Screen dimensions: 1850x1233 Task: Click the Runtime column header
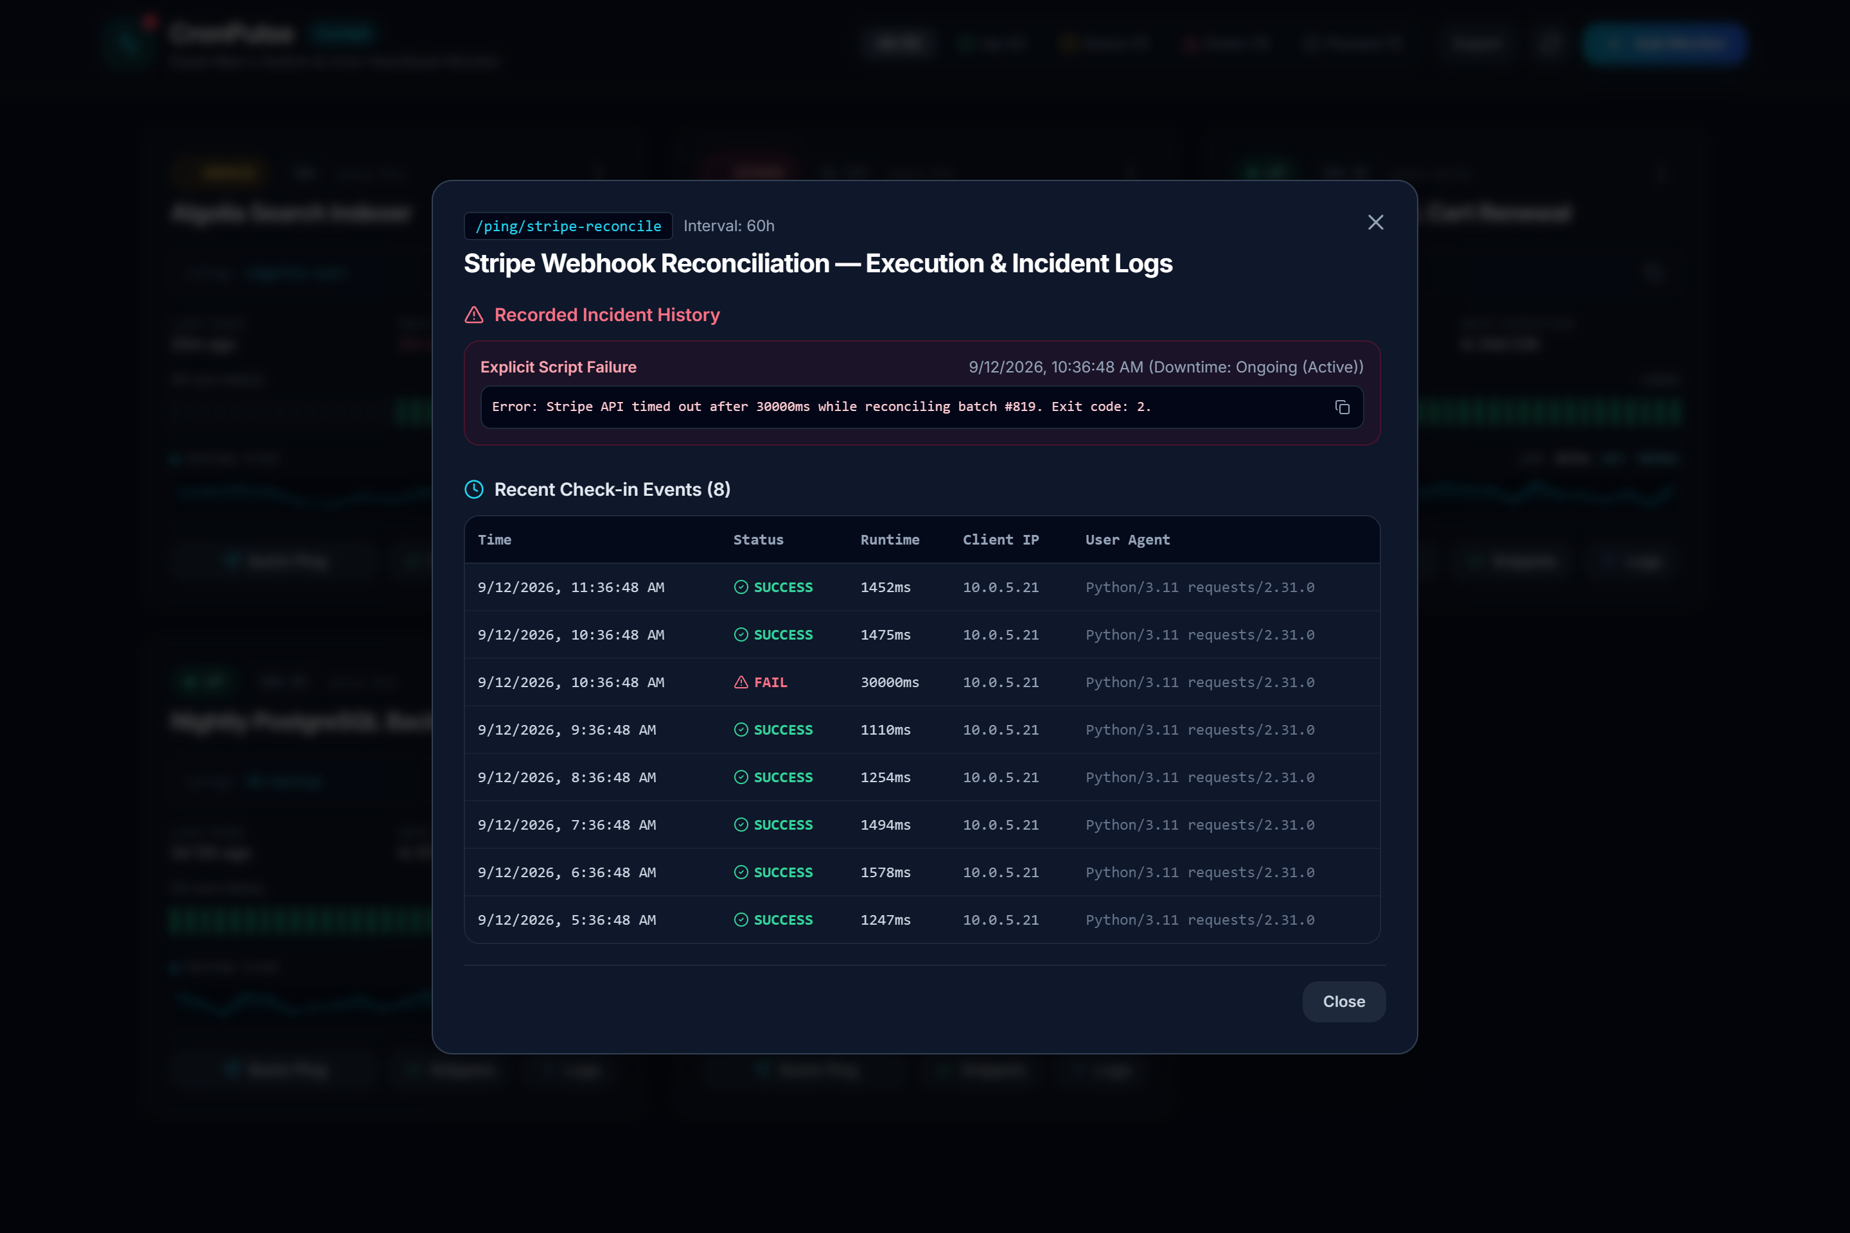(x=890, y=539)
